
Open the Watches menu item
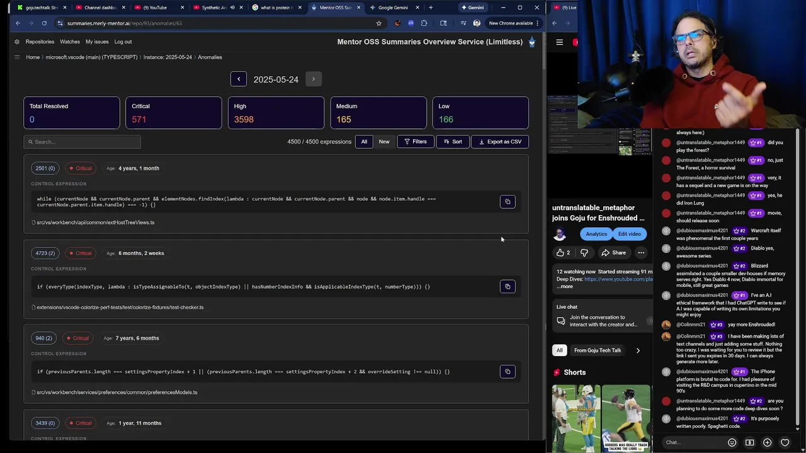click(70, 42)
